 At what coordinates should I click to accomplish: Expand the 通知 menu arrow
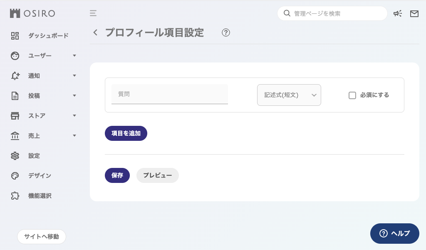74,76
